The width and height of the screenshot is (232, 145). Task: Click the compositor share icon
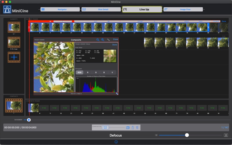point(133,127)
